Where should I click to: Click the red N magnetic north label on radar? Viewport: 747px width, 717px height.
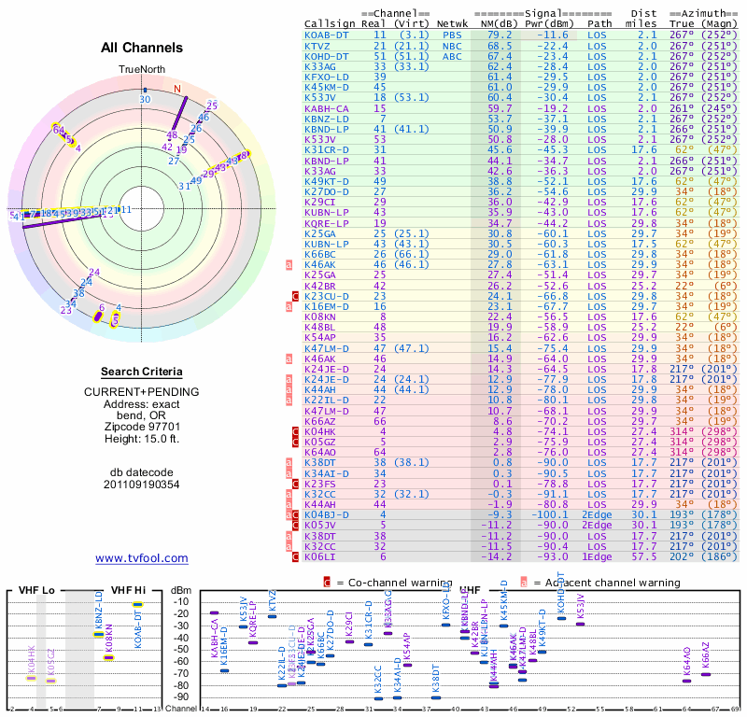pos(177,89)
